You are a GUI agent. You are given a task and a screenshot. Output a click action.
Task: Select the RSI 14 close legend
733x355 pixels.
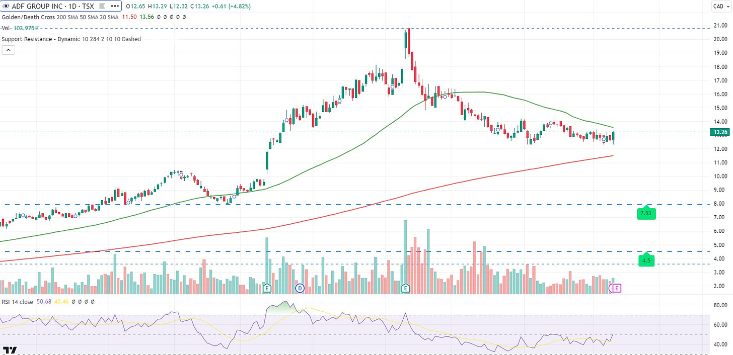(17, 302)
